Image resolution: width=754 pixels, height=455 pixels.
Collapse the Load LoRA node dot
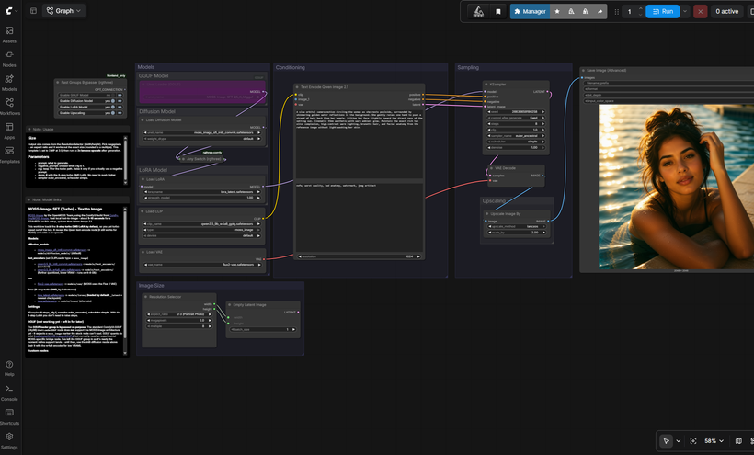[143, 179]
